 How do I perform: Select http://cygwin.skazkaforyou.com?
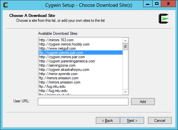click(x=81, y=70)
